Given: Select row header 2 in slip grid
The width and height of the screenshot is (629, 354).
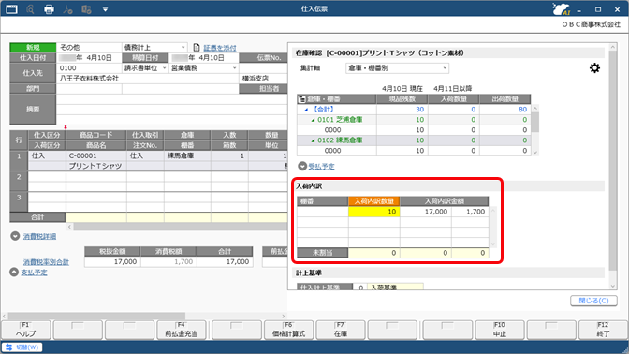Looking at the screenshot, I should click(19, 182).
